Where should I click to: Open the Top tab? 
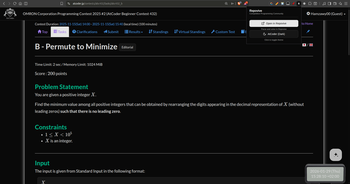(43, 32)
